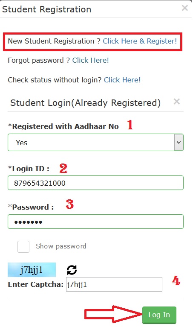
Task: Close the Student Registration dialog
Action: (184, 8)
